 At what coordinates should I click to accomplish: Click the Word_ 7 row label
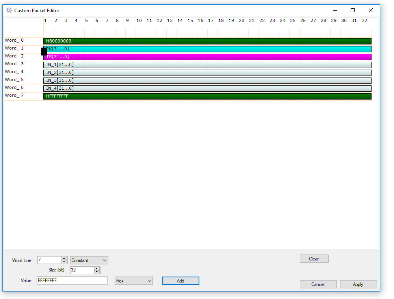tap(14, 95)
